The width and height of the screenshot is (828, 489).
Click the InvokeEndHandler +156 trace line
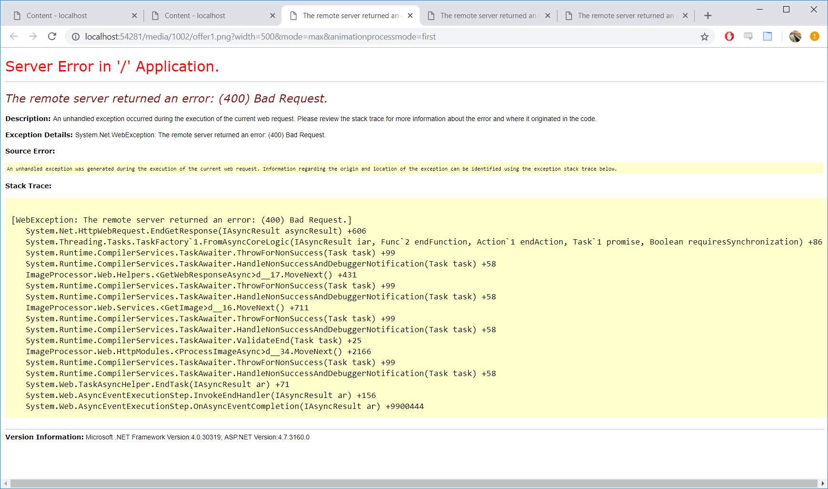tap(201, 396)
